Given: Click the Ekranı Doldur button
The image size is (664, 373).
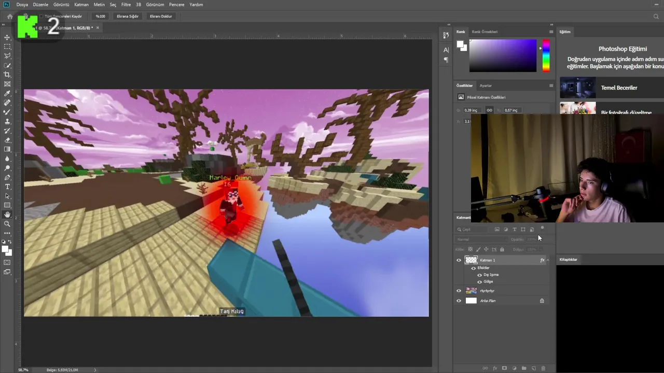Looking at the screenshot, I should (161, 17).
